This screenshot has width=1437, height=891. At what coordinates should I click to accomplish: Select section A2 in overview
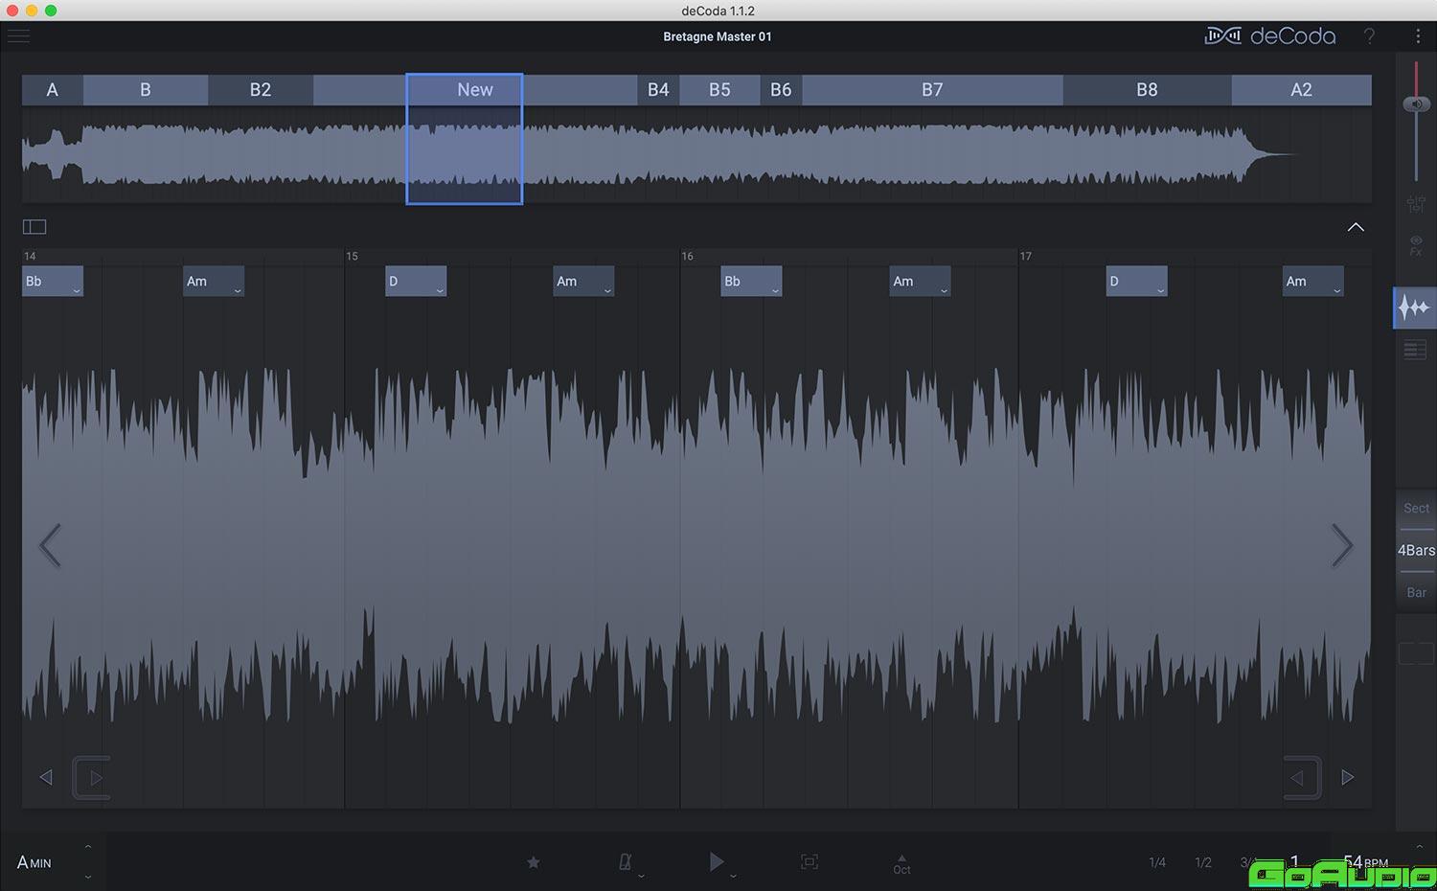(1301, 90)
